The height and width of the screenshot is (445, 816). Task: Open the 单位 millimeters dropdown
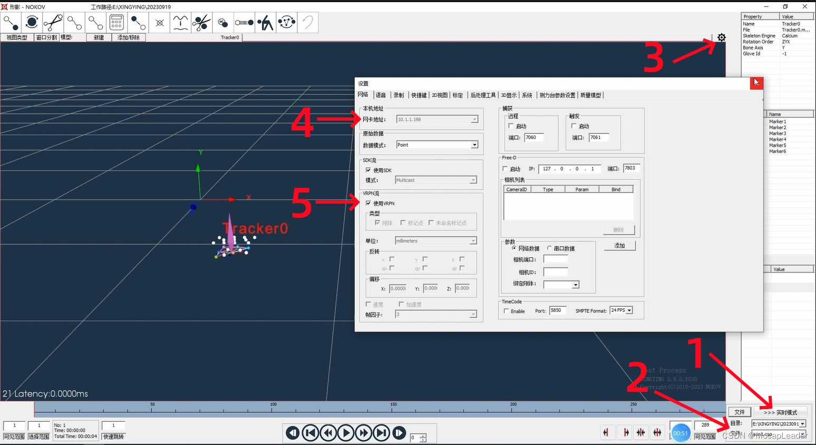click(436, 240)
